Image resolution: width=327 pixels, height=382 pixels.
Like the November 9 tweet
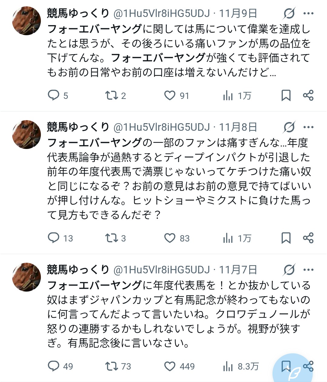coord(170,95)
